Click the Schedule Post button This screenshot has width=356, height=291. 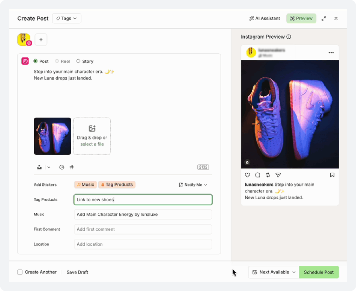[x=319, y=272]
